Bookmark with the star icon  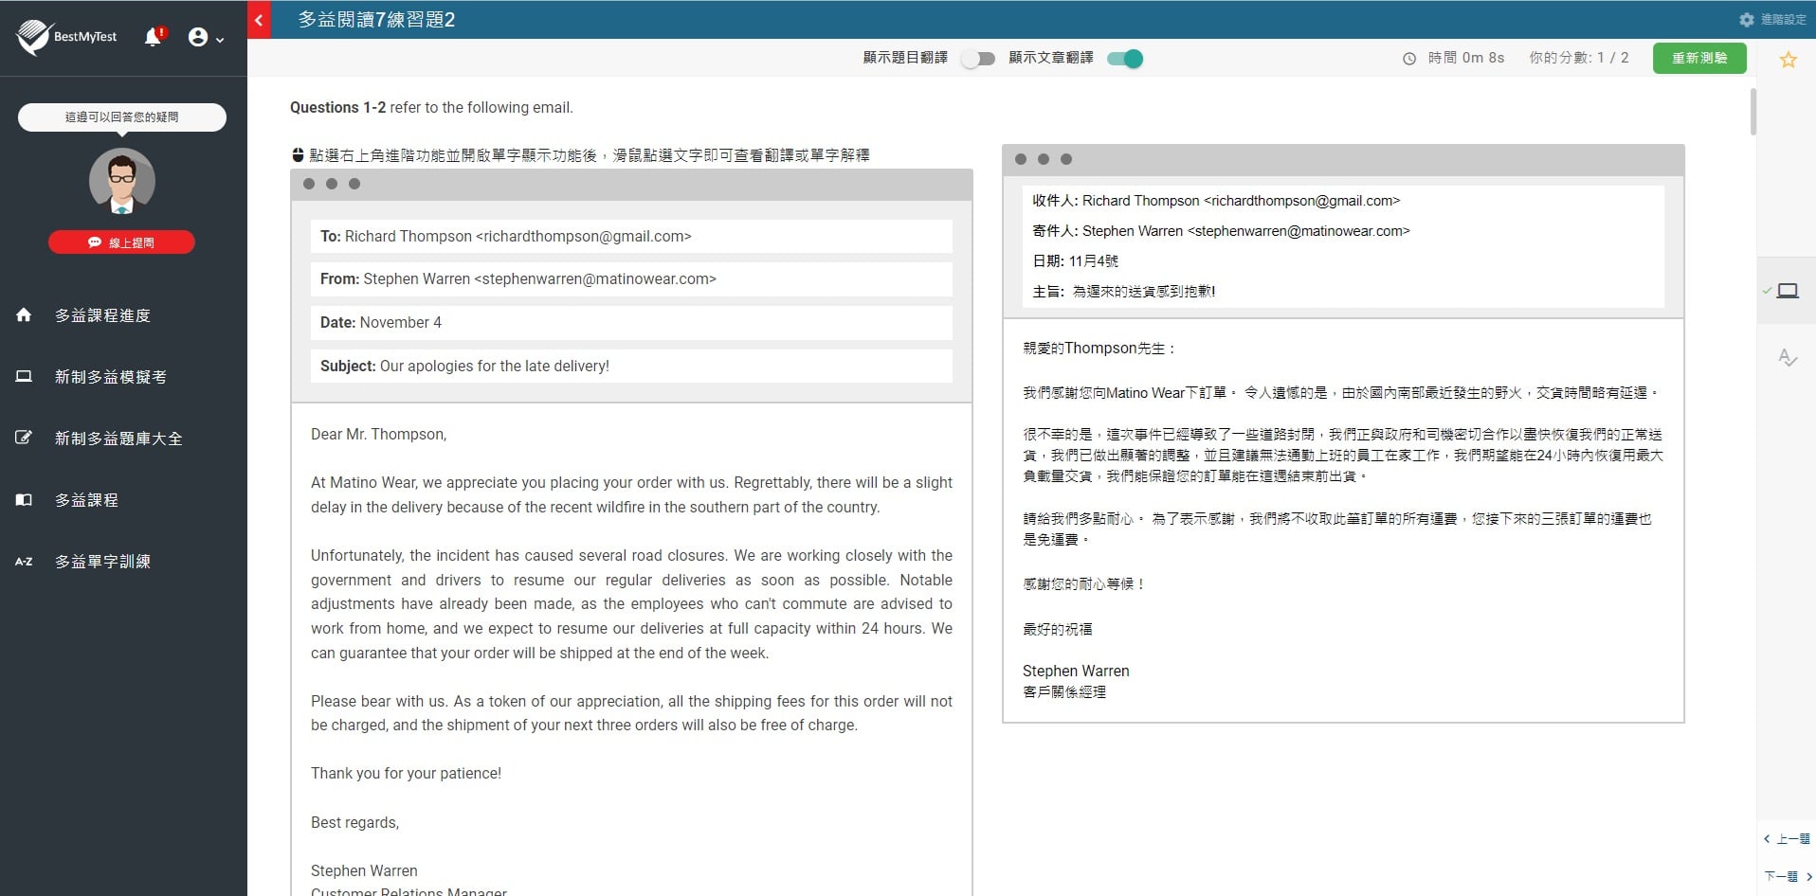(1789, 60)
